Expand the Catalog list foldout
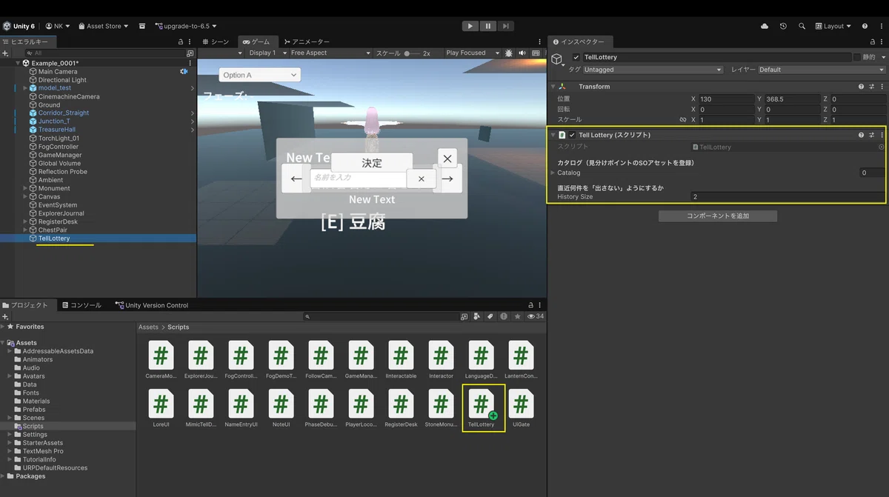The image size is (889, 497). [x=553, y=173]
